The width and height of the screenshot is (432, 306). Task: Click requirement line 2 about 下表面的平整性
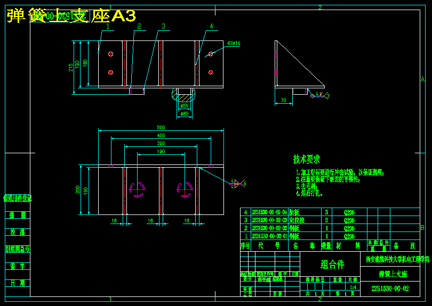328,179
